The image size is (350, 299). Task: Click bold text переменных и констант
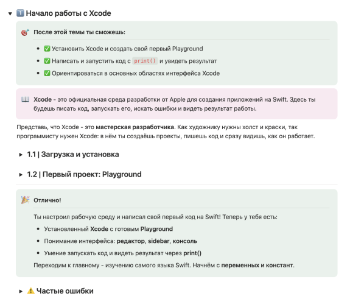click(257, 266)
